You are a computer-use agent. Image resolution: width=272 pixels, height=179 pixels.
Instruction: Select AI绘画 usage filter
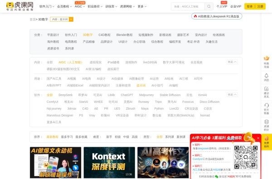pyautogui.click(x=169, y=78)
